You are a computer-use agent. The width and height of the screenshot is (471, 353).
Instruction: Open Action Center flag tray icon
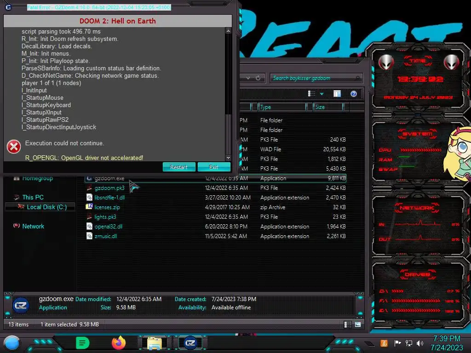coord(398,343)
